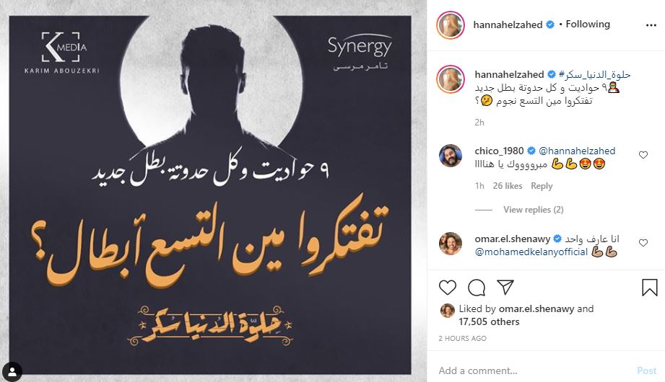Open the @hannahelzahed mention in comment

click(x=577, y=151)
